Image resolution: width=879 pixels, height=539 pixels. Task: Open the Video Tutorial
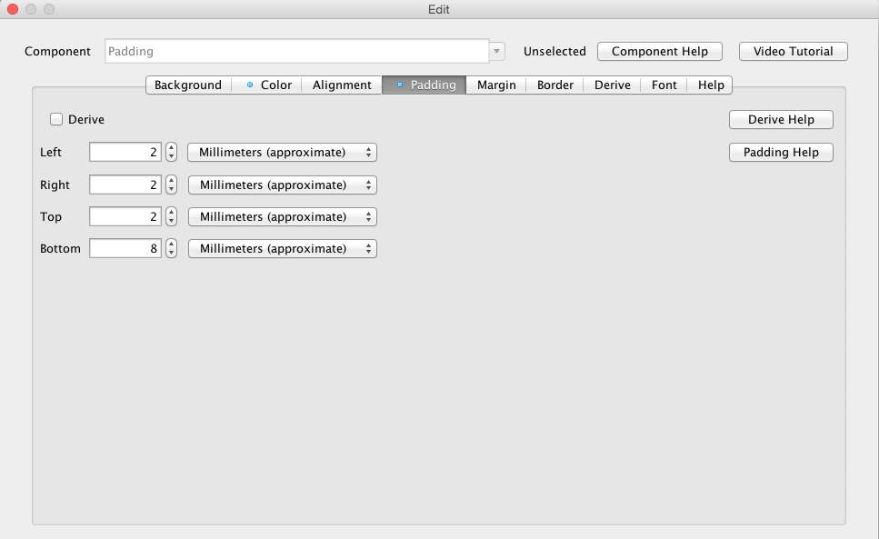(x=792, y=51)
